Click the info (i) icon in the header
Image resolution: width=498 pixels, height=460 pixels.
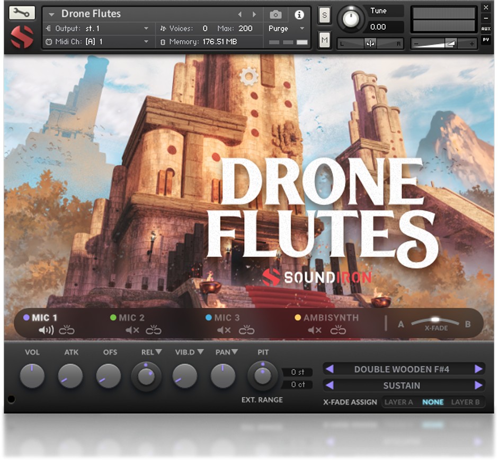(x=300, y=15)
